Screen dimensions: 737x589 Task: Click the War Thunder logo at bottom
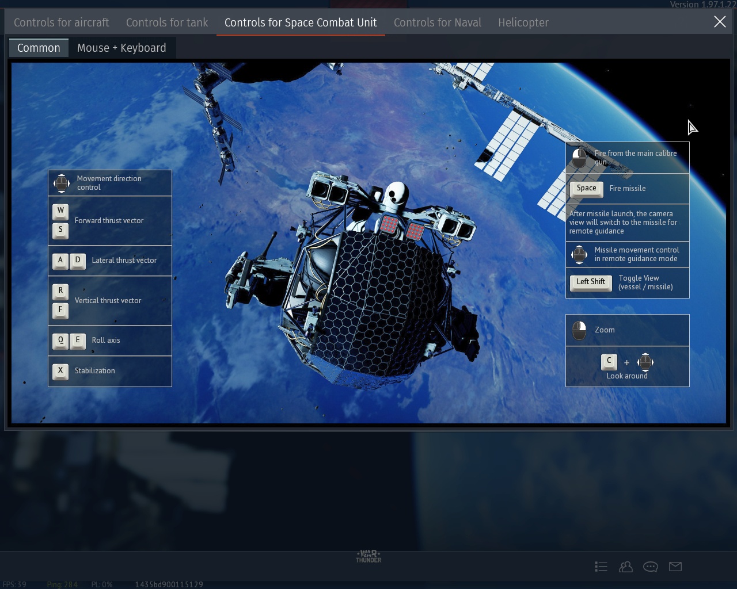tap(368, 556)
